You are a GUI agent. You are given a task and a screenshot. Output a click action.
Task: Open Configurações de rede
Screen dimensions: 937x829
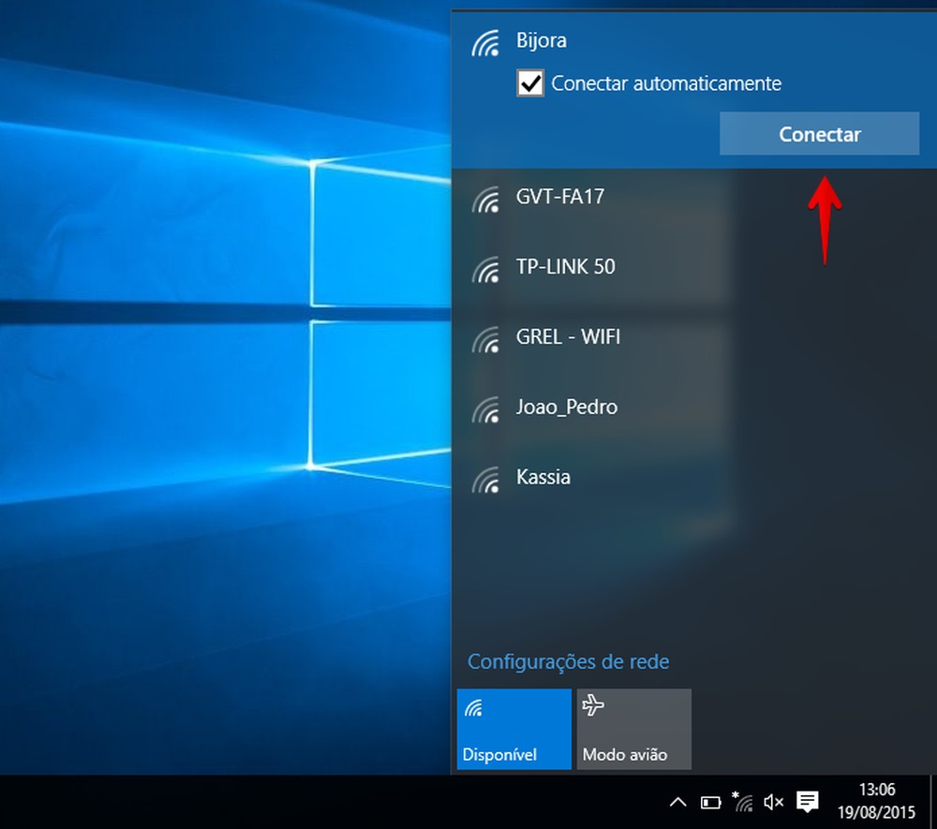[x=568, y=661]
